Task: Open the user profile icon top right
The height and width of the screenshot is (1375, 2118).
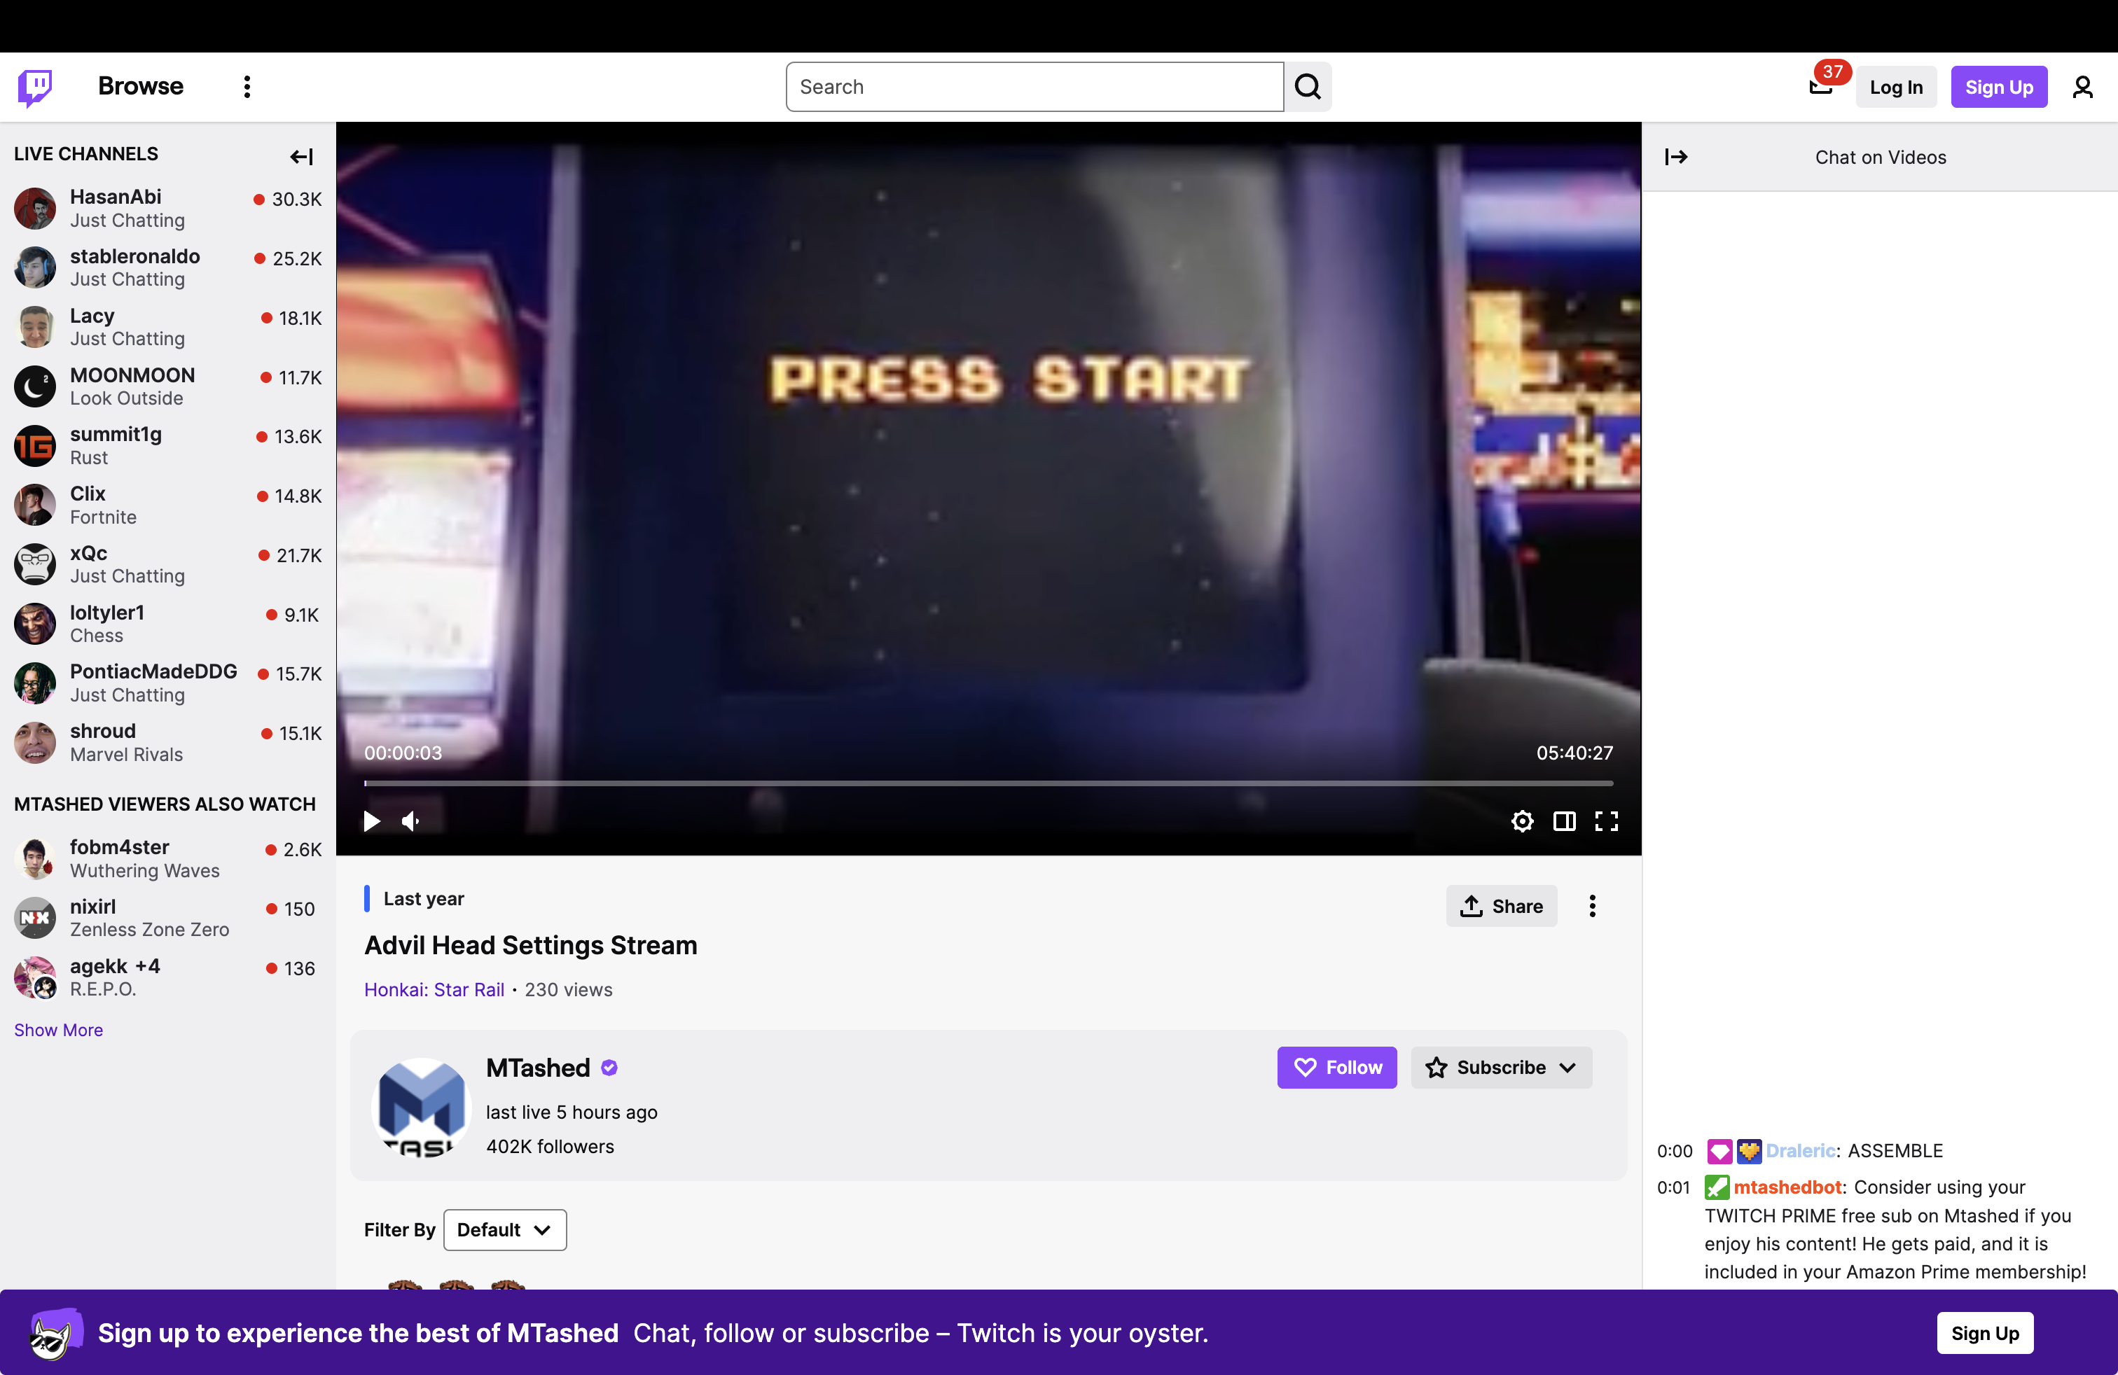Action: 2082,86
